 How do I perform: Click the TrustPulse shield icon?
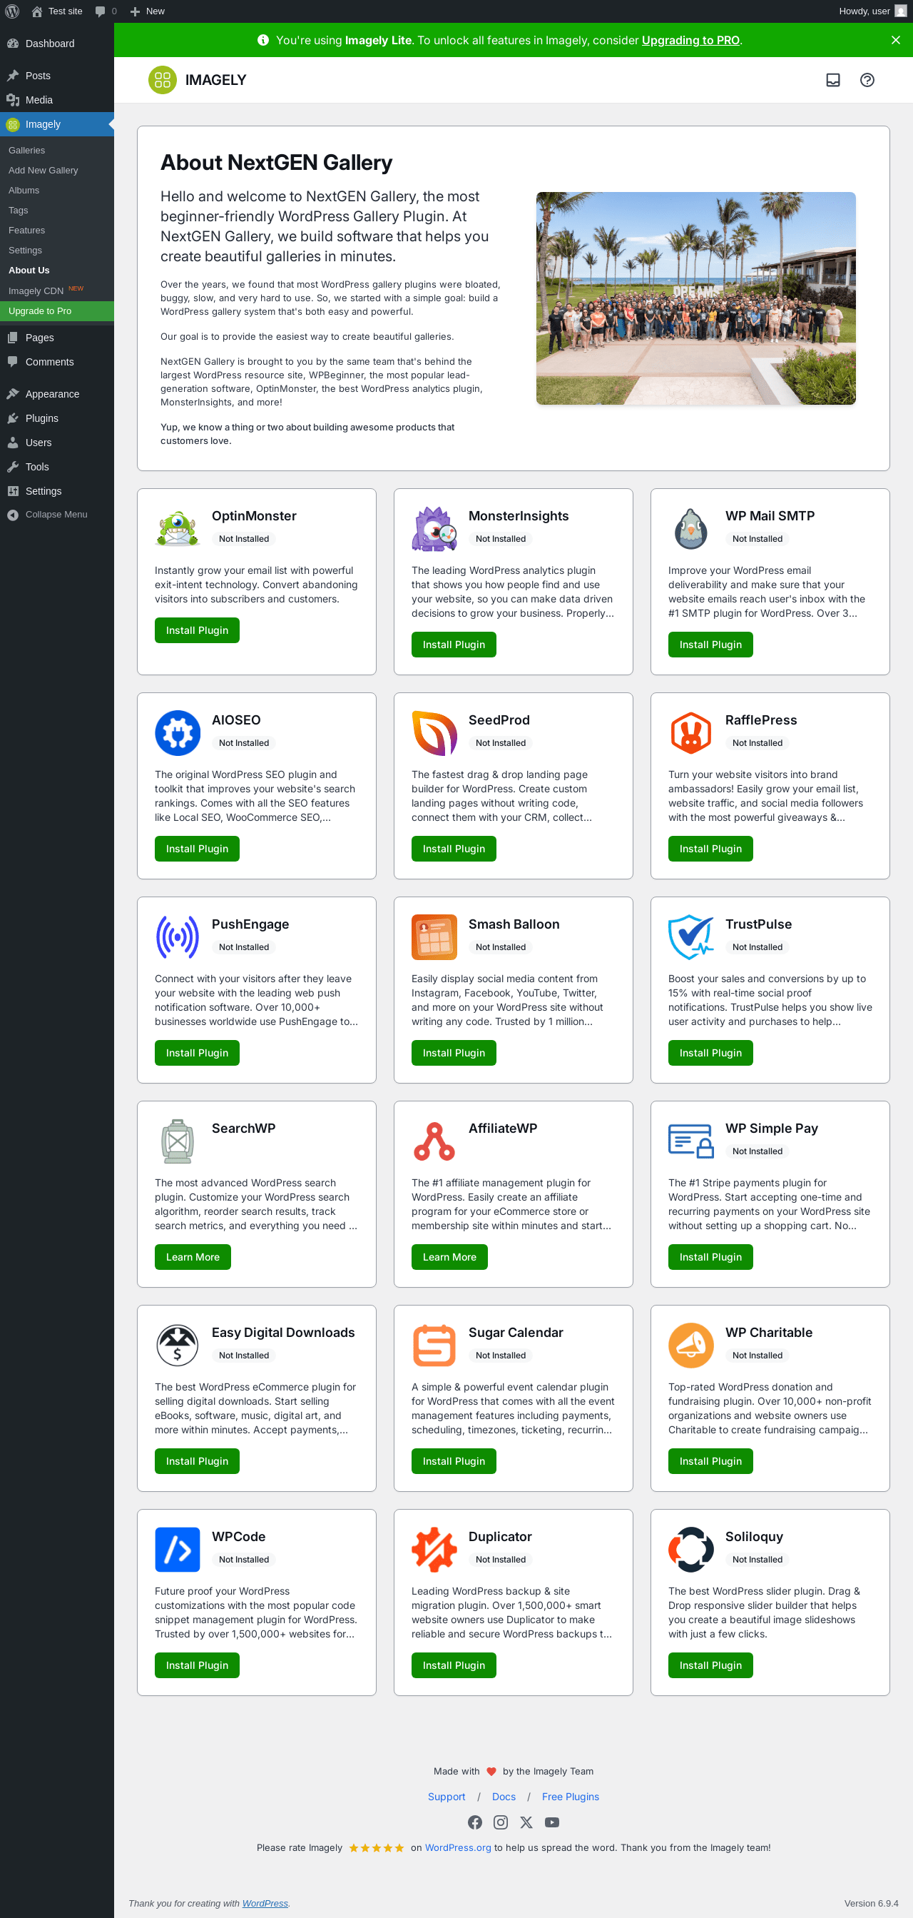[x=691, y=937]
